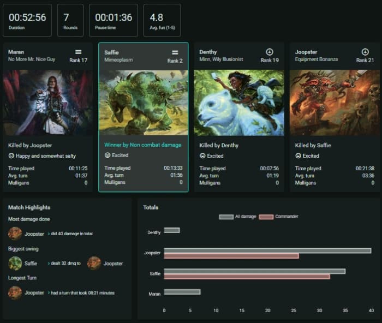
Task: Click 'Rank 2' on Saffie's card
Action: (x=175, y=61)
